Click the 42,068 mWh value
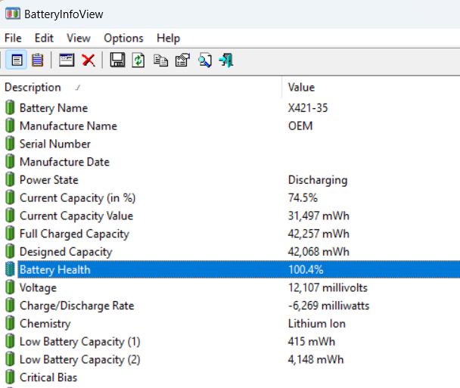 point(319,252)
